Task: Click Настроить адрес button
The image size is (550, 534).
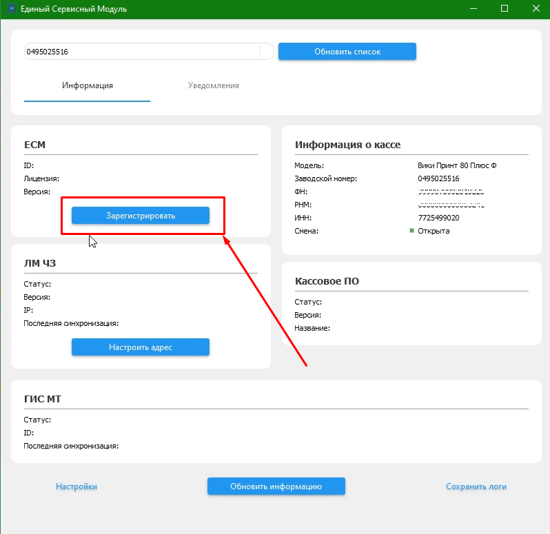Action: tap(141, 347)
